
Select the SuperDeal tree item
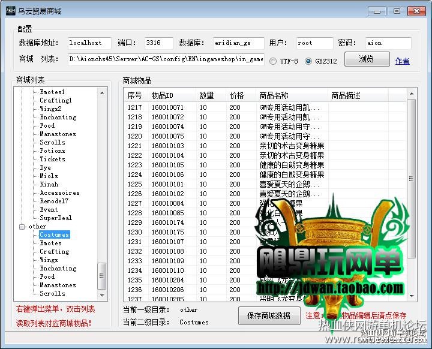(56, 218)
